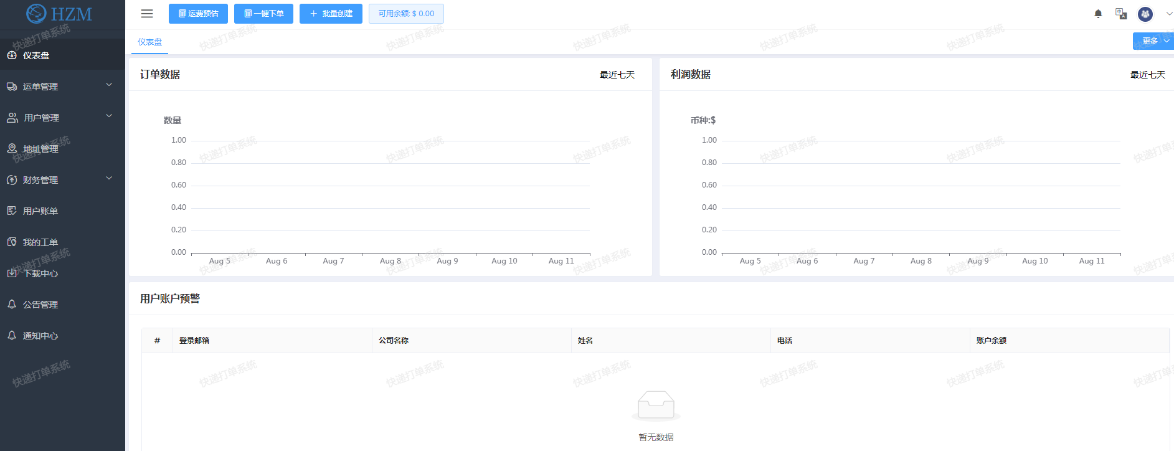Click the 批量创建 button
This screenshot has width=1174, height=451.
point(331,14)
